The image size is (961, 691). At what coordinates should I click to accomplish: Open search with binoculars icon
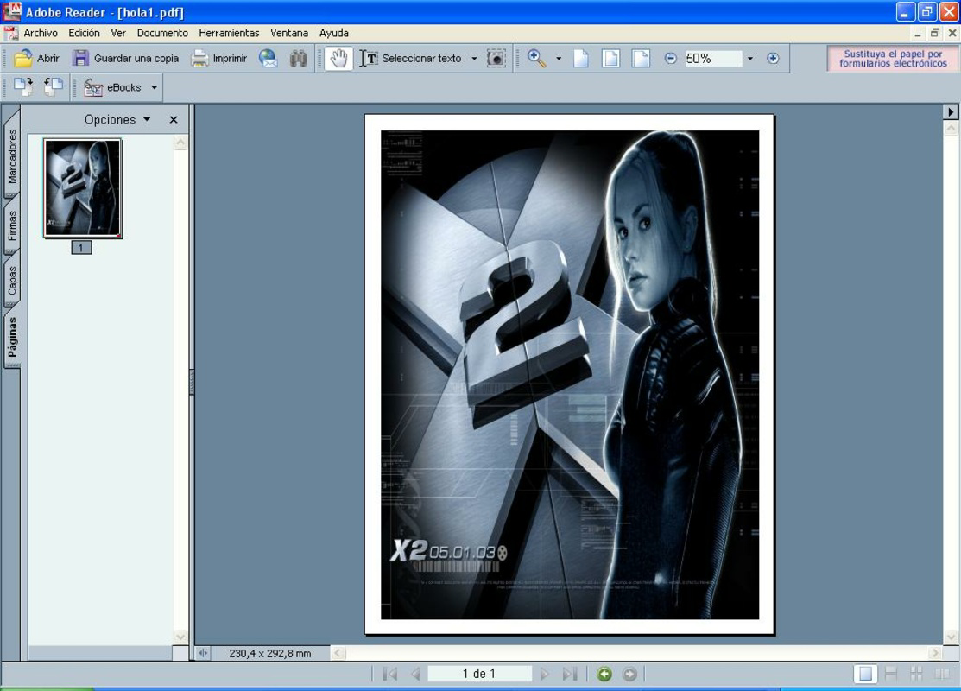point(299,58)
